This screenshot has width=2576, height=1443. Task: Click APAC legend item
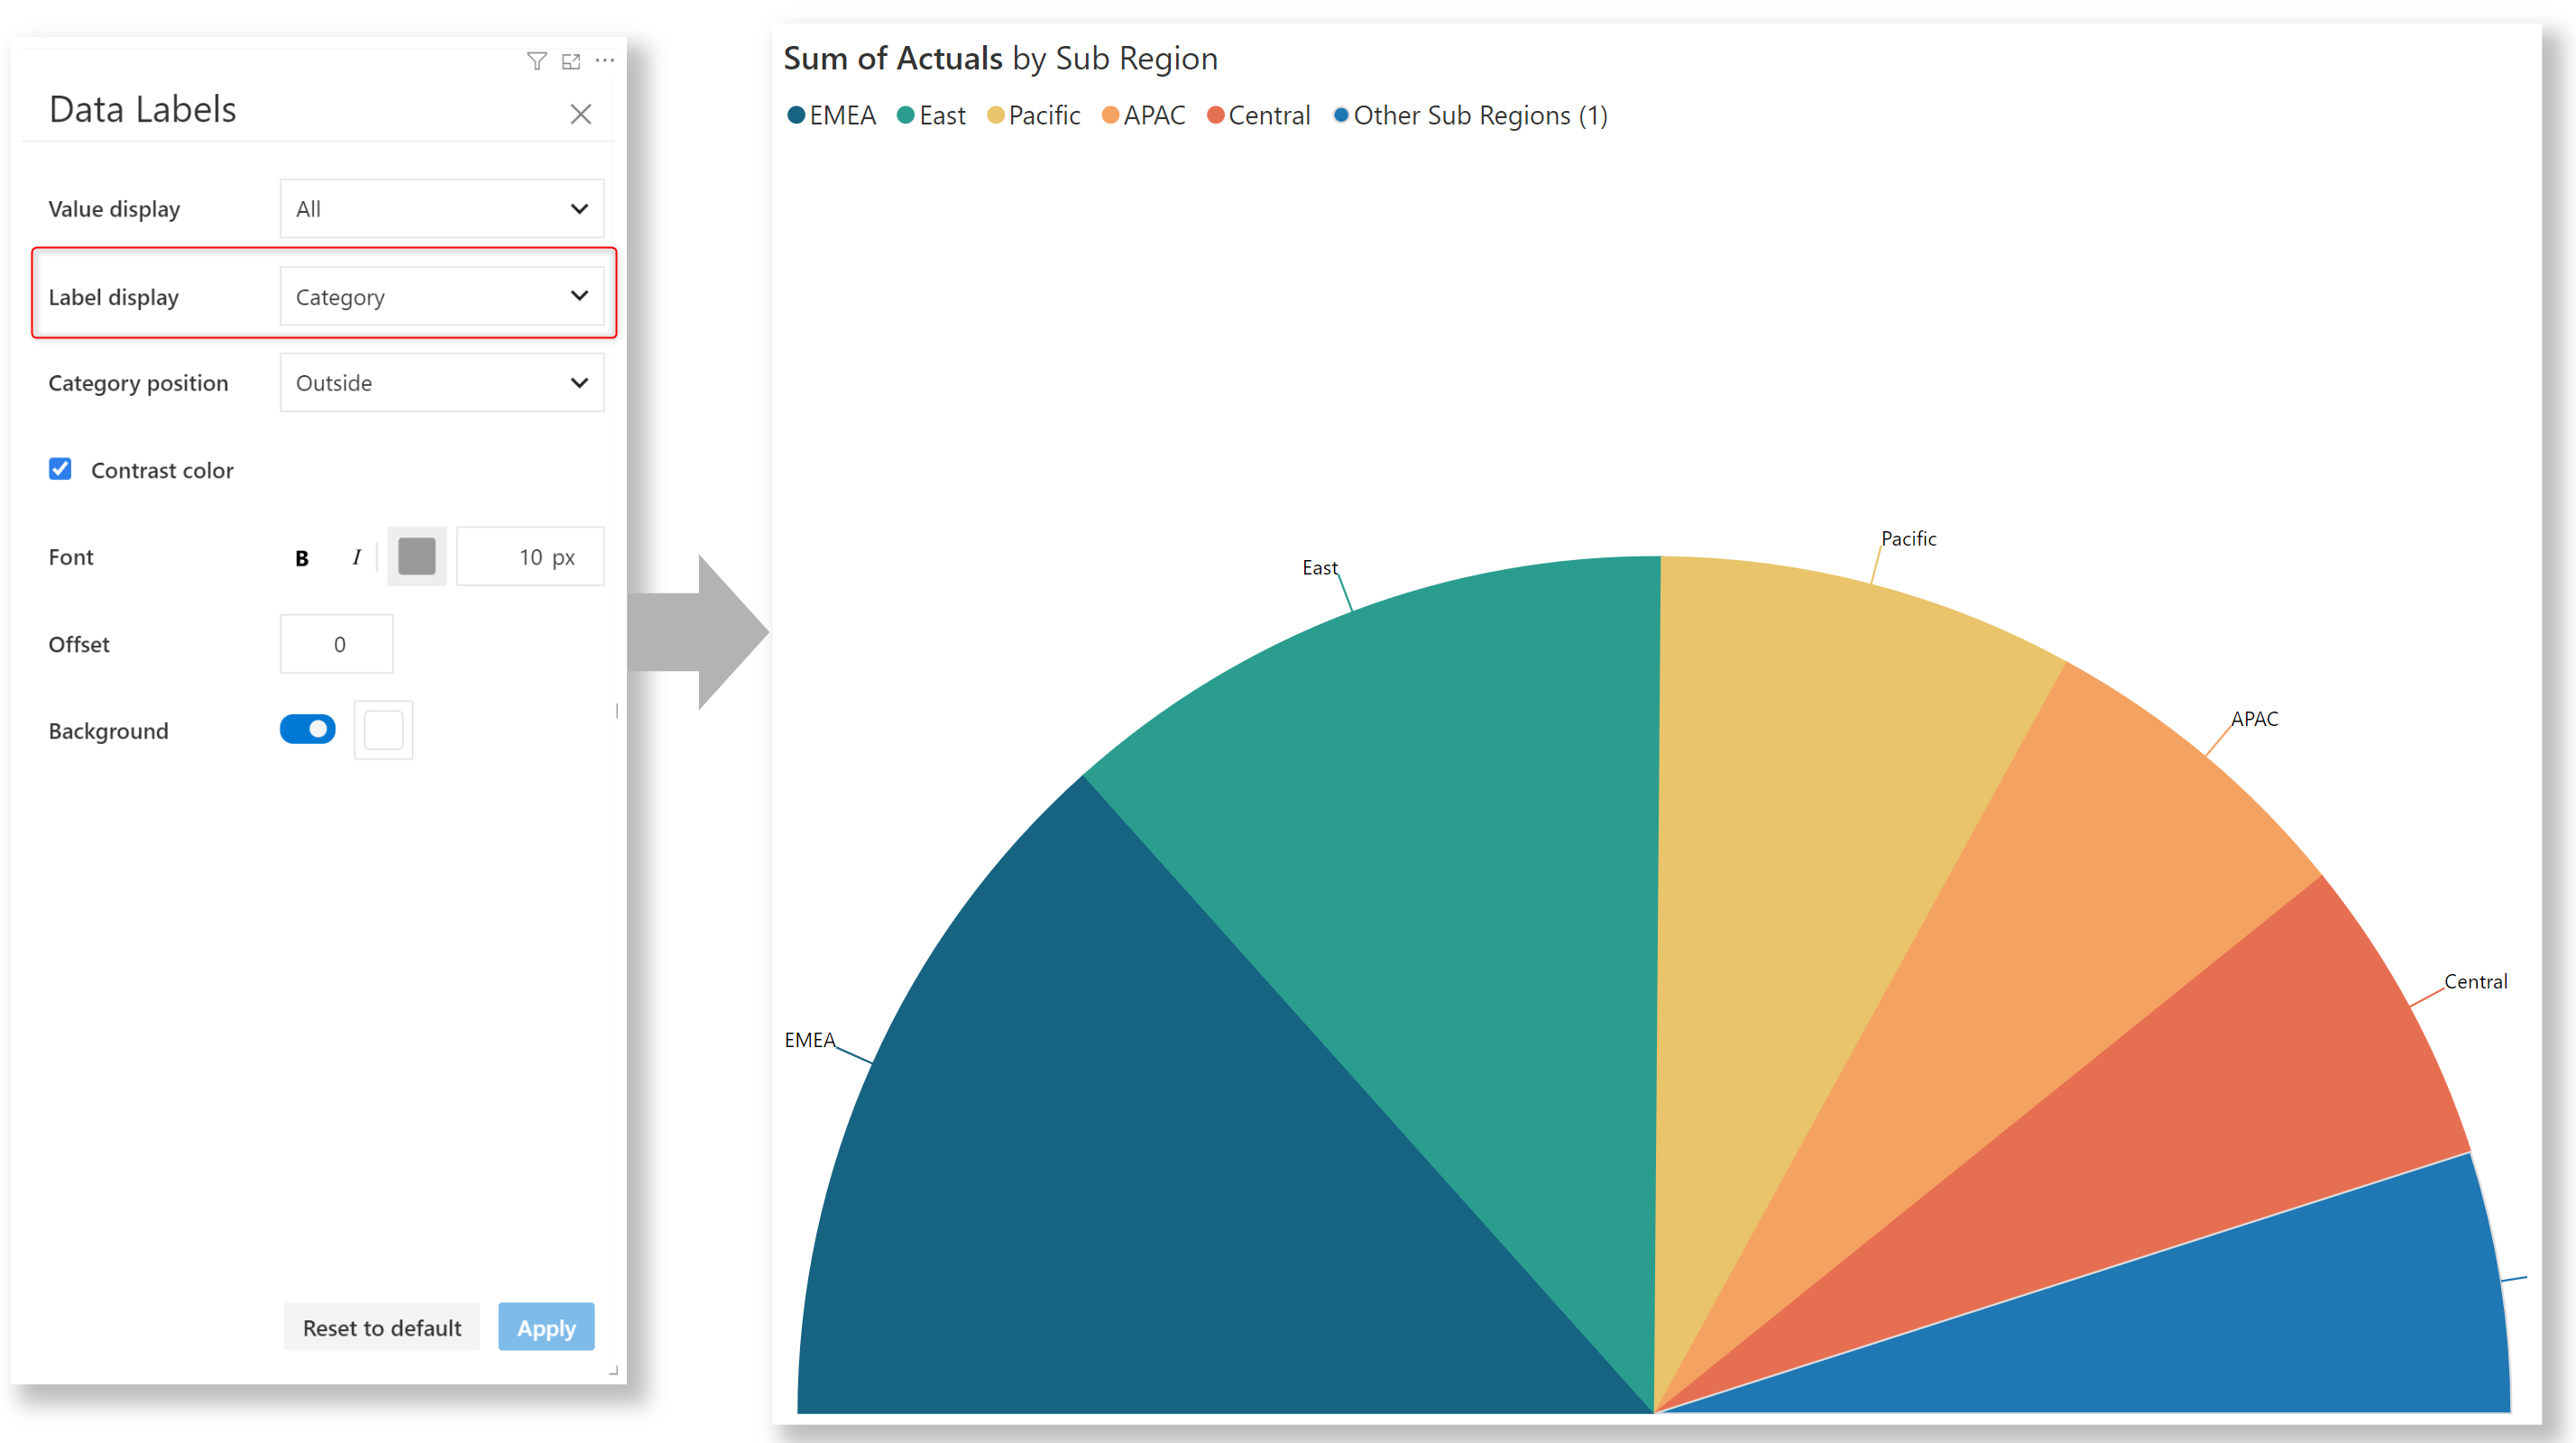point(1144,115)
